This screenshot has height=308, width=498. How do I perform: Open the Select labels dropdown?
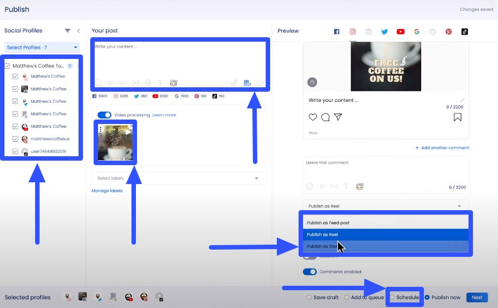tap(178, 178)
